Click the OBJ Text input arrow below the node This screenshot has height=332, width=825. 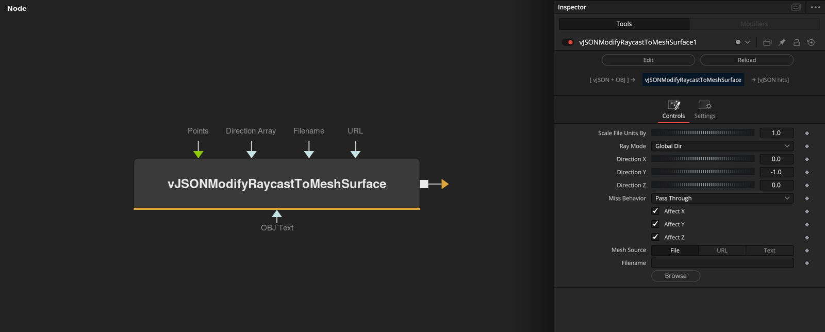click(x=277, y=214)
